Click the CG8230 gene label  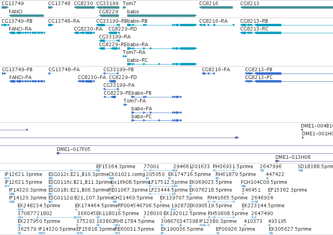click(83, 4)
